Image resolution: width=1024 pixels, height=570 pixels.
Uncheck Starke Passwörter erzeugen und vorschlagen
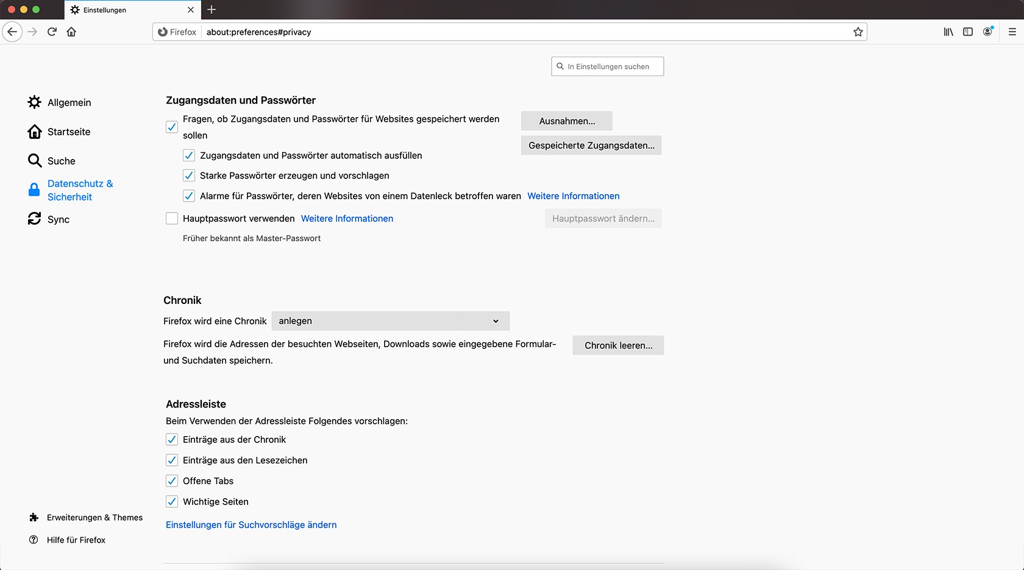pyautogui.click(x=189, y=175)
